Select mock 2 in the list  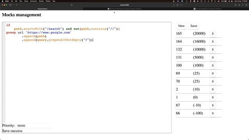tap(177, 89)
